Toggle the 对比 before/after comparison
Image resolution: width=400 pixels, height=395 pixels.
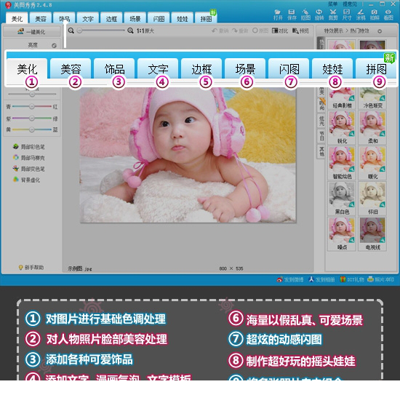(280, 31)
